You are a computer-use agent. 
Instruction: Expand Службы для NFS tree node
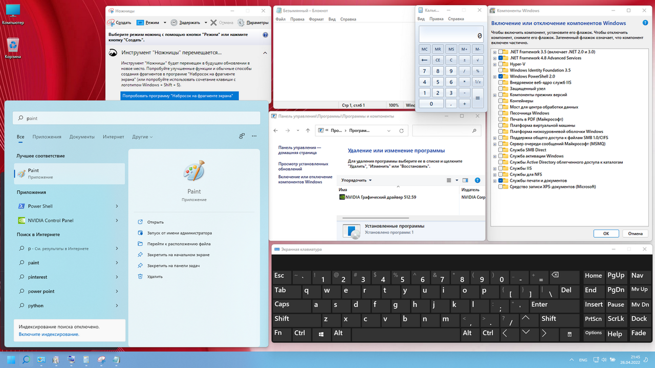(x=494, y=175)
